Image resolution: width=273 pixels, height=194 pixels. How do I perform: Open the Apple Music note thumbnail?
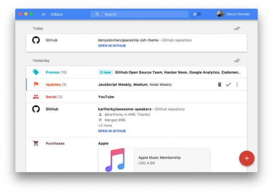116,160
